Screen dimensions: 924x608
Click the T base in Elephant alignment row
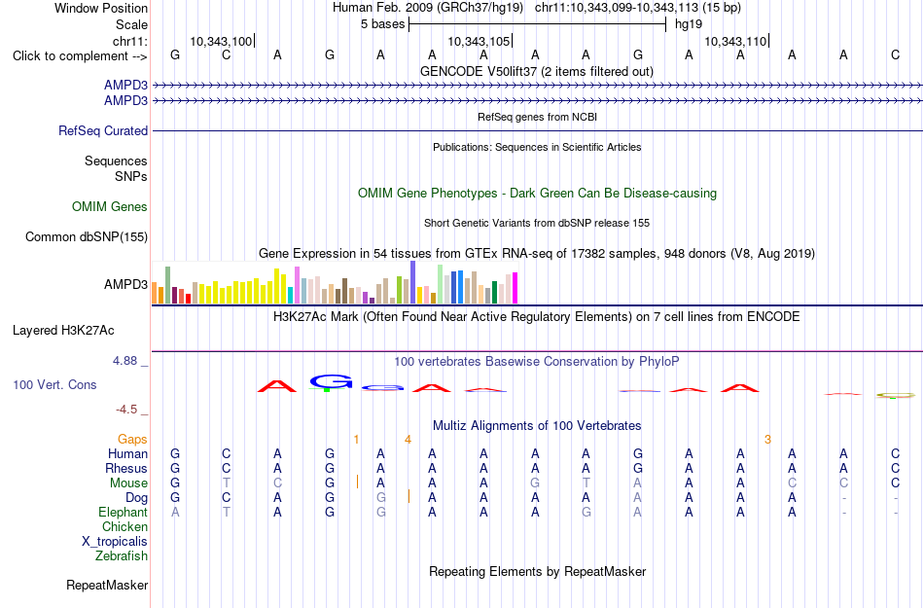pos(227,512)
